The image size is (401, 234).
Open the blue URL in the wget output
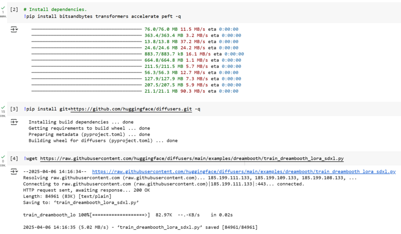point(244,171)
